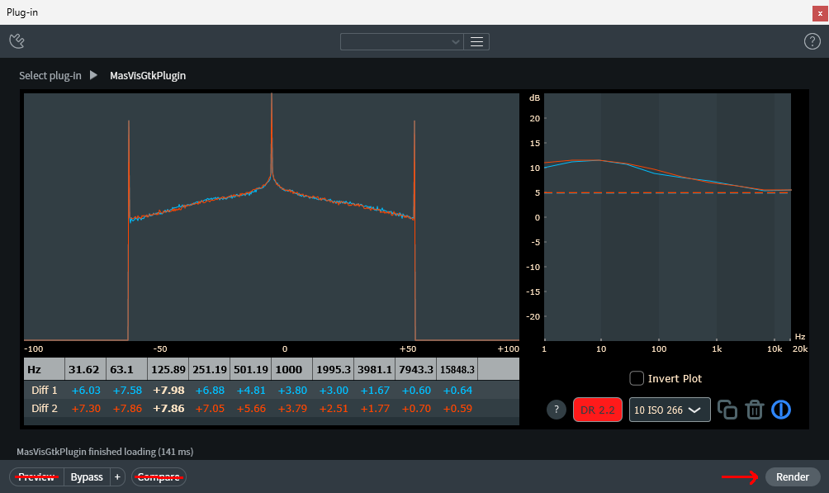The height and width of the screenshot is (493, 829).
Task: Select the 1000 Hz column header
Action: coord(291,369)
